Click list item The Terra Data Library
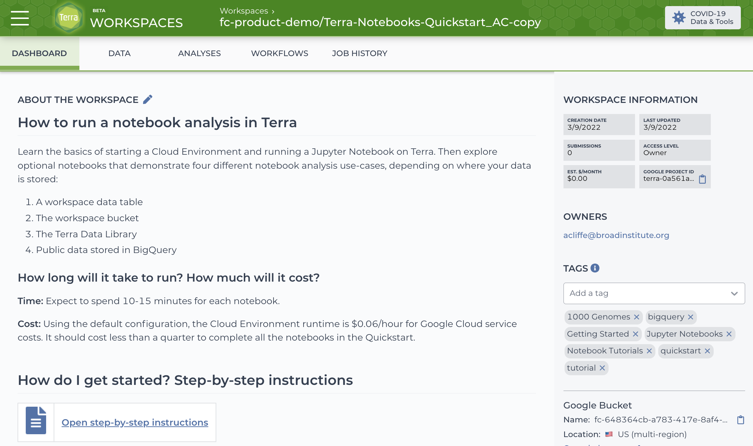 [86, 234]
